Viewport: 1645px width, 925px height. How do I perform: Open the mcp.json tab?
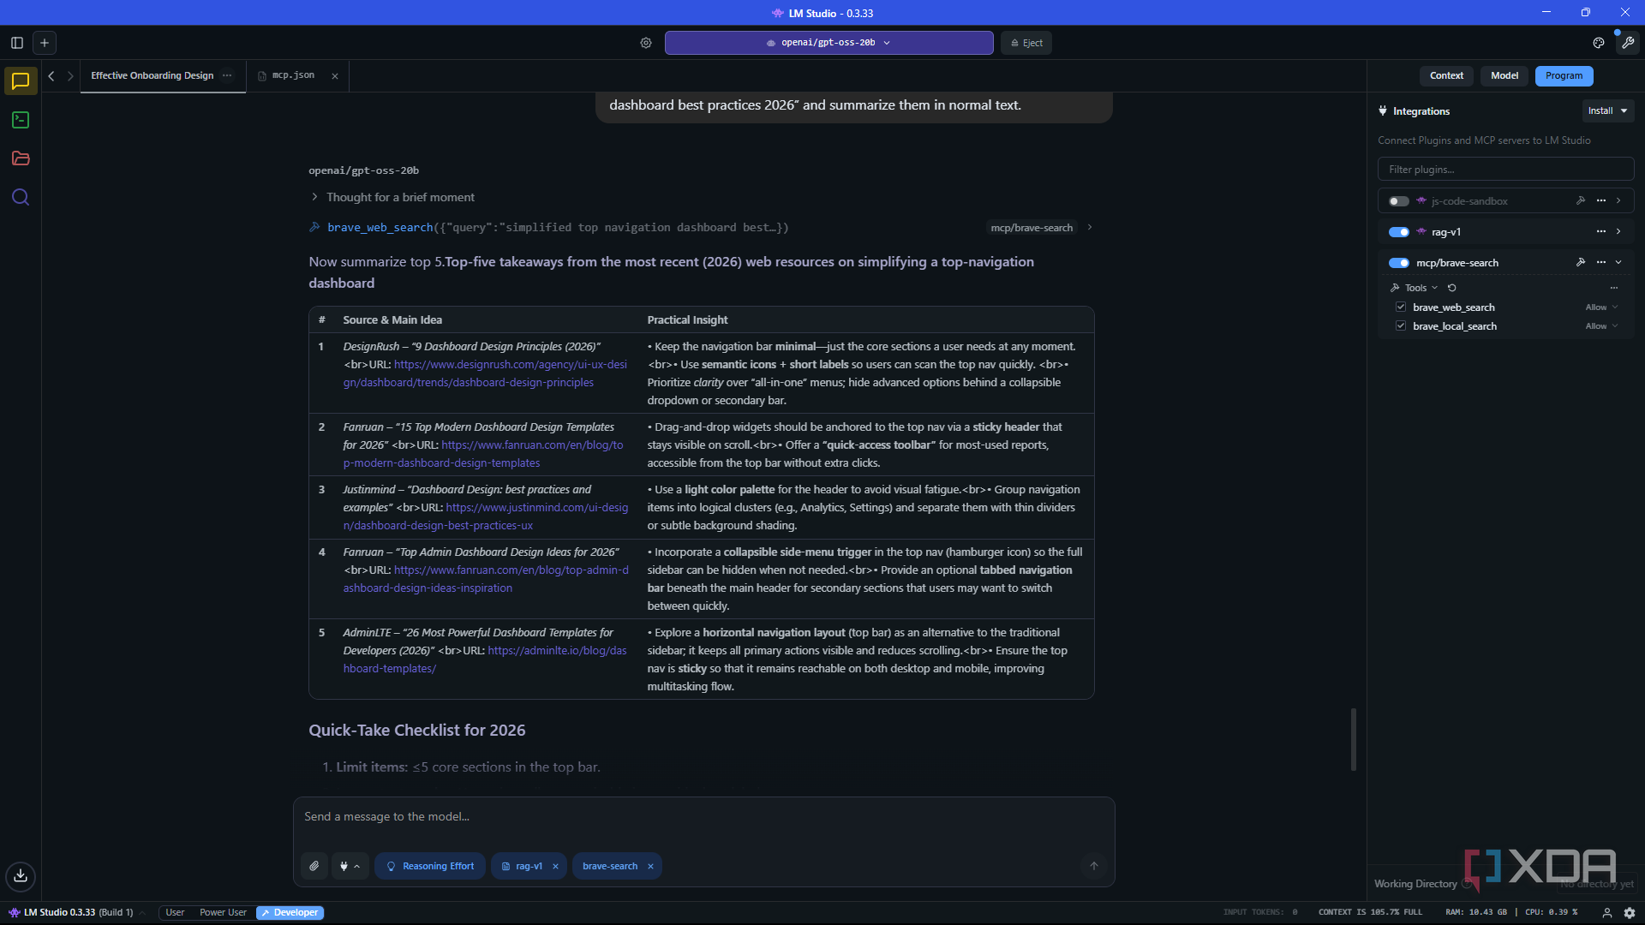coord(292,76)
